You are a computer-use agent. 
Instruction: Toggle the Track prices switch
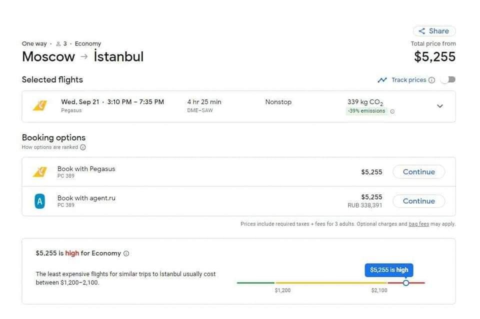click(x=448, y=80)
